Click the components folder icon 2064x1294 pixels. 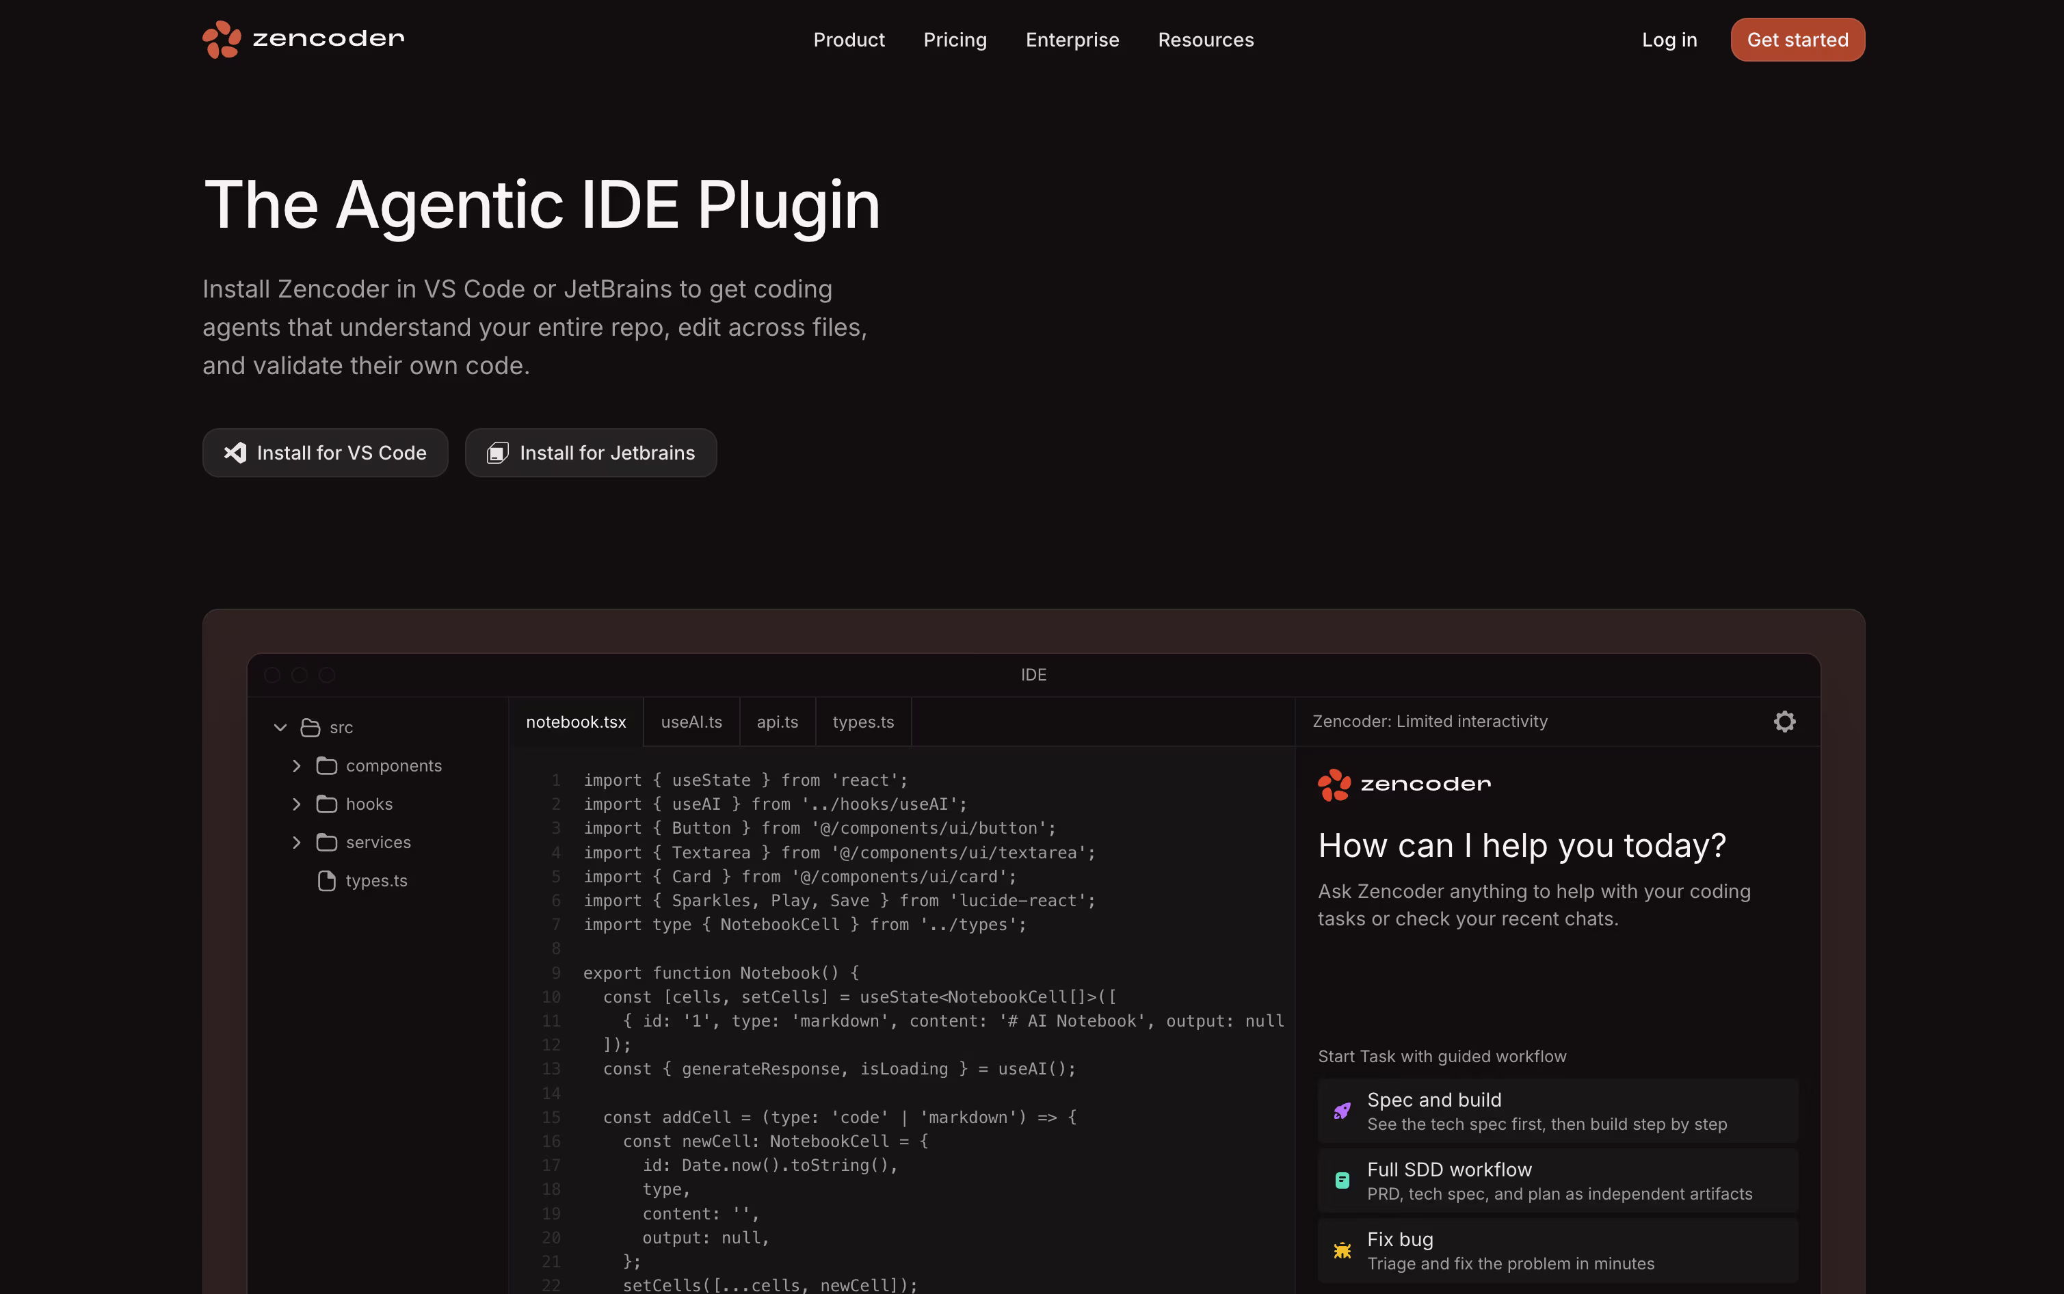pos(327,766)
